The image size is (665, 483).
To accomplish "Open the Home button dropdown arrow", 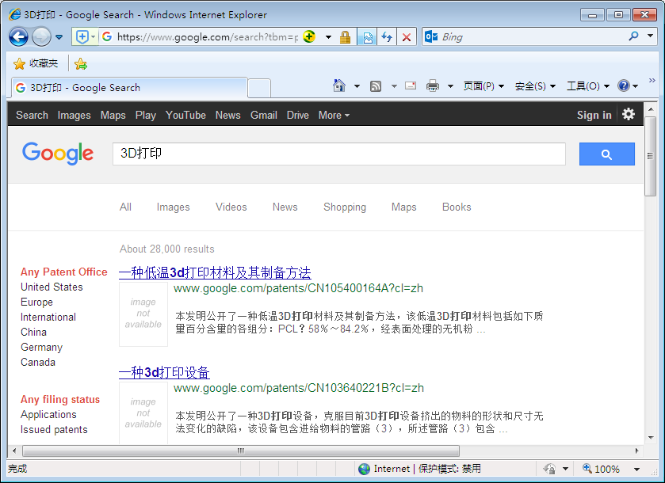I will 357,86.
